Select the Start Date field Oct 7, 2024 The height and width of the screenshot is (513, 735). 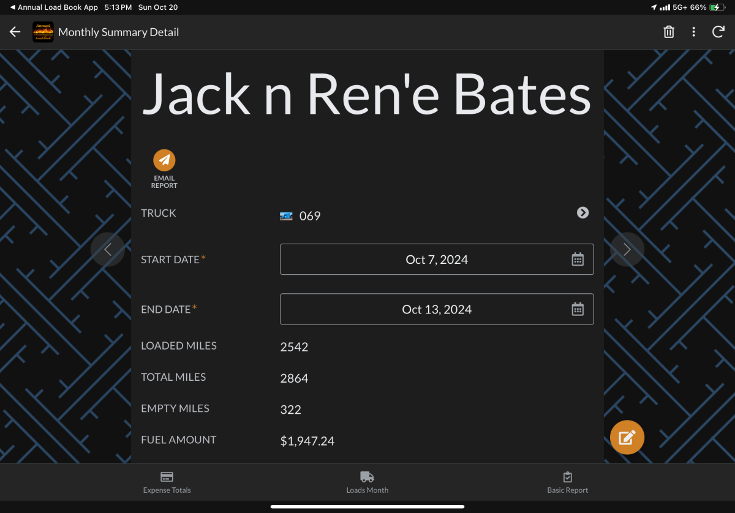pyautogui.click(x=436, y=260)
